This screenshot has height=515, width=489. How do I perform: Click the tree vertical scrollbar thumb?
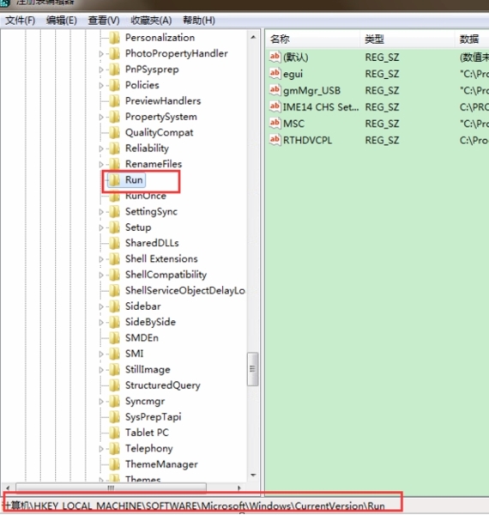(x=252, y=369)
